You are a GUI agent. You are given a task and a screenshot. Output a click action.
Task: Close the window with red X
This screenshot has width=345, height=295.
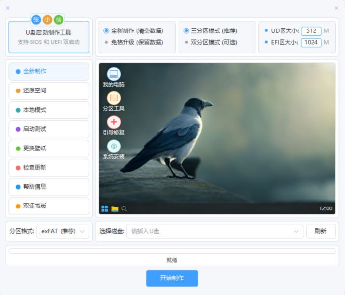336,8
